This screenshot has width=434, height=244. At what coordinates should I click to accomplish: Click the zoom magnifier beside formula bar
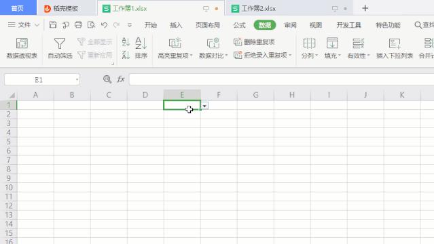tap(107, 79)
